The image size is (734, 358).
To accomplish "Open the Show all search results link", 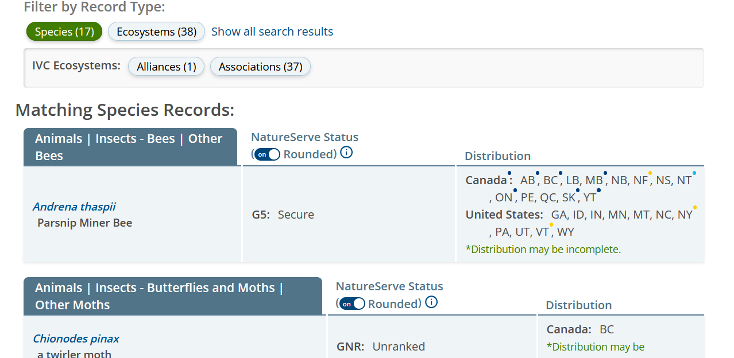I will pyautogui.click(x=272, y=32).
